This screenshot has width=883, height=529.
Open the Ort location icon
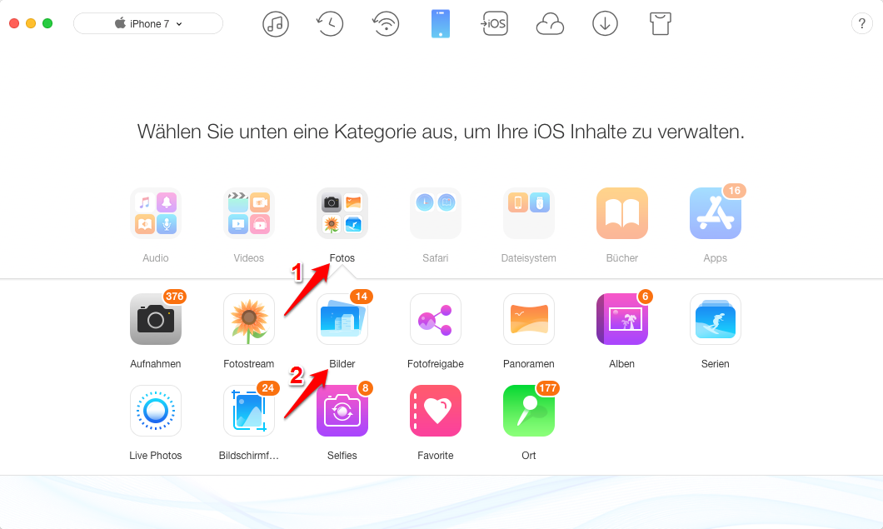(529, 411)
